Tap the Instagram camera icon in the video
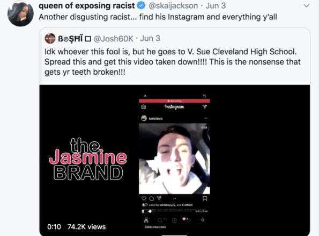Image resolution: width=319 pixels, height=236 pixels. tap(144, 107)
